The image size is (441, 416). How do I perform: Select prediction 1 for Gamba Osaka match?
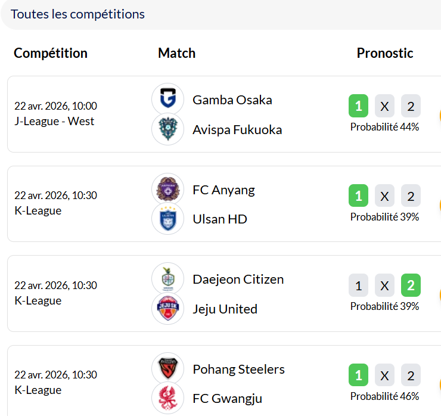click(358, 107)
